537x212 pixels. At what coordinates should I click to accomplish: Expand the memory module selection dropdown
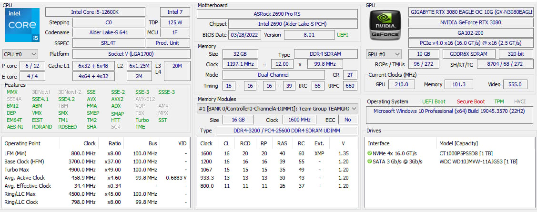tap(278, 109)
